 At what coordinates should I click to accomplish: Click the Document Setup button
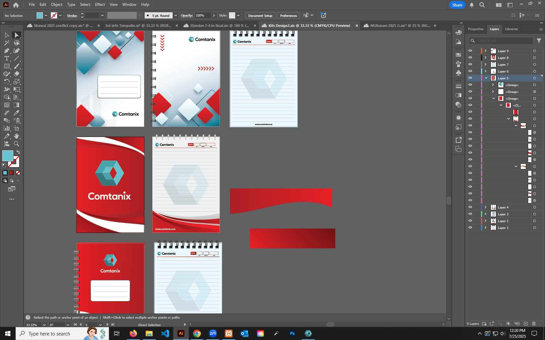tap(260, 16)
